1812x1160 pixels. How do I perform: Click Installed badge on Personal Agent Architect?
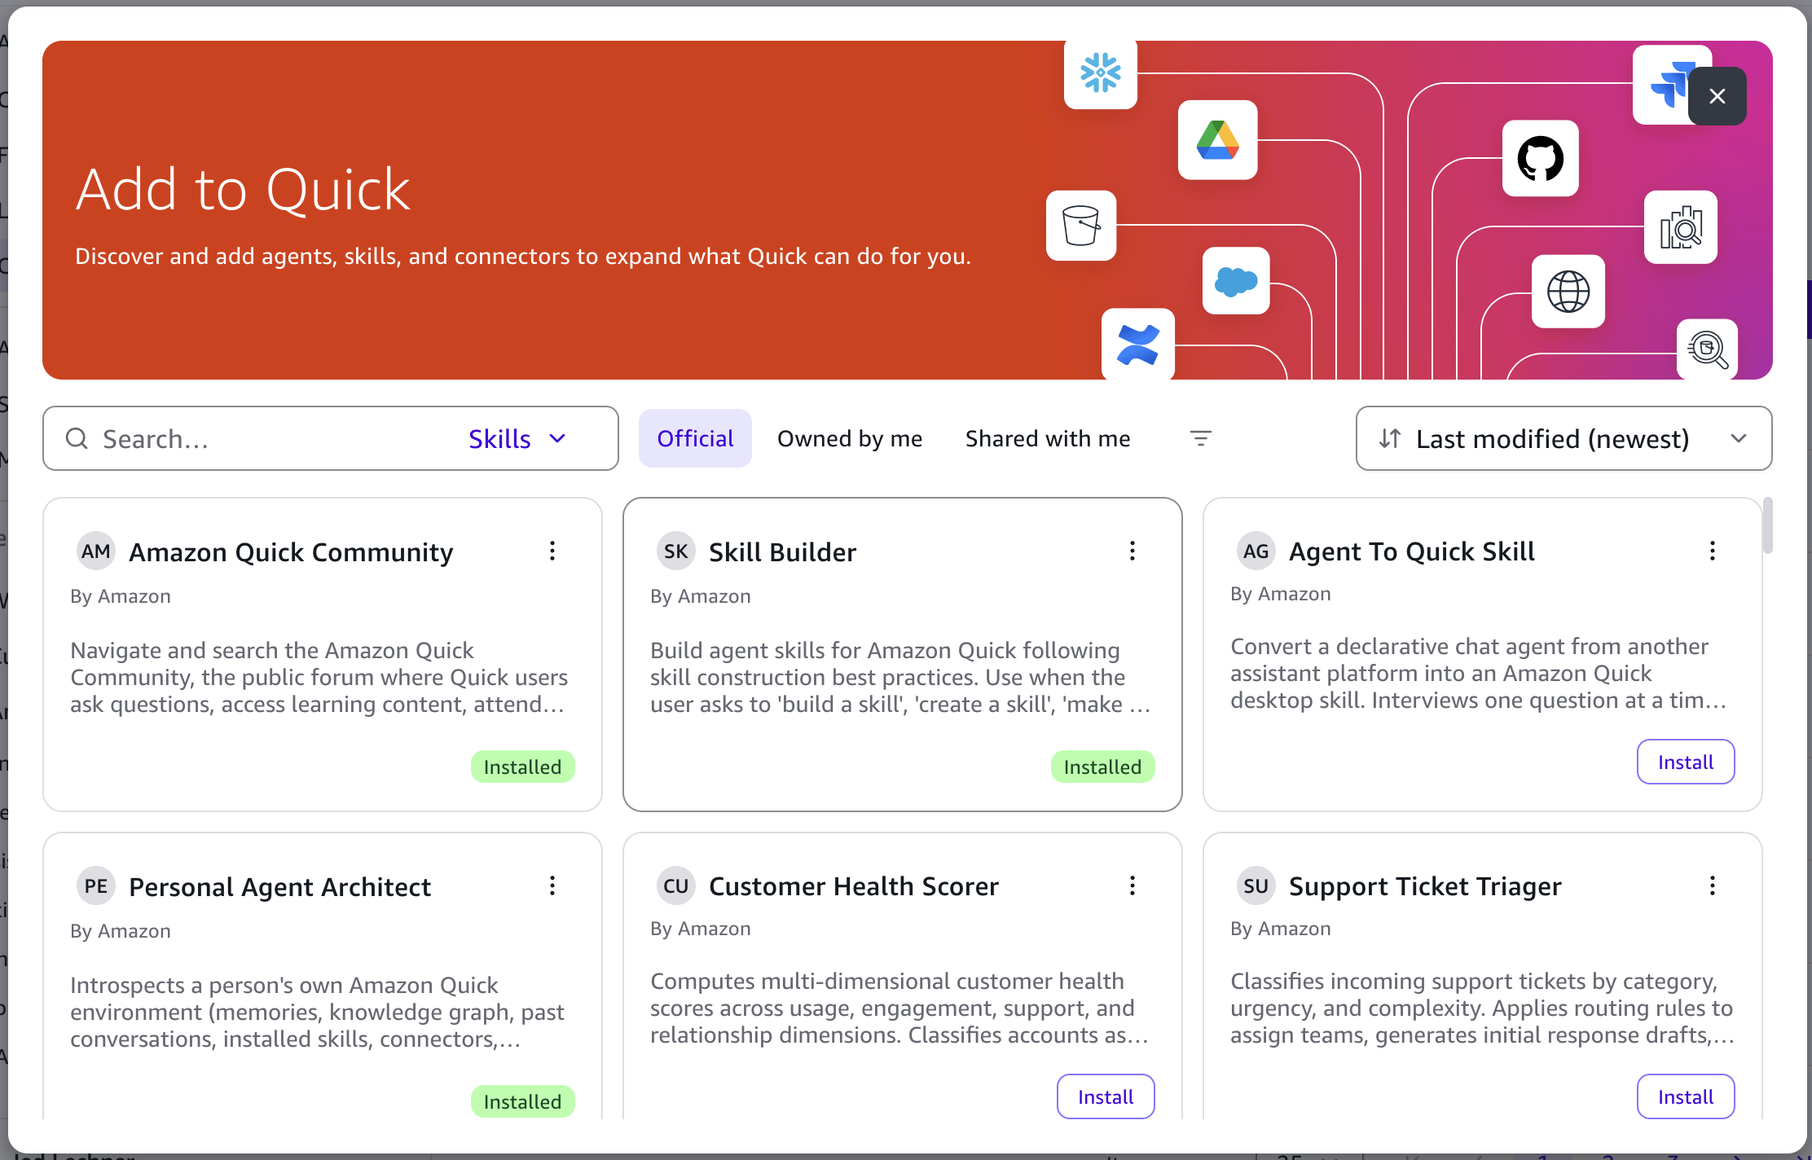click(x=522, y=1101)
